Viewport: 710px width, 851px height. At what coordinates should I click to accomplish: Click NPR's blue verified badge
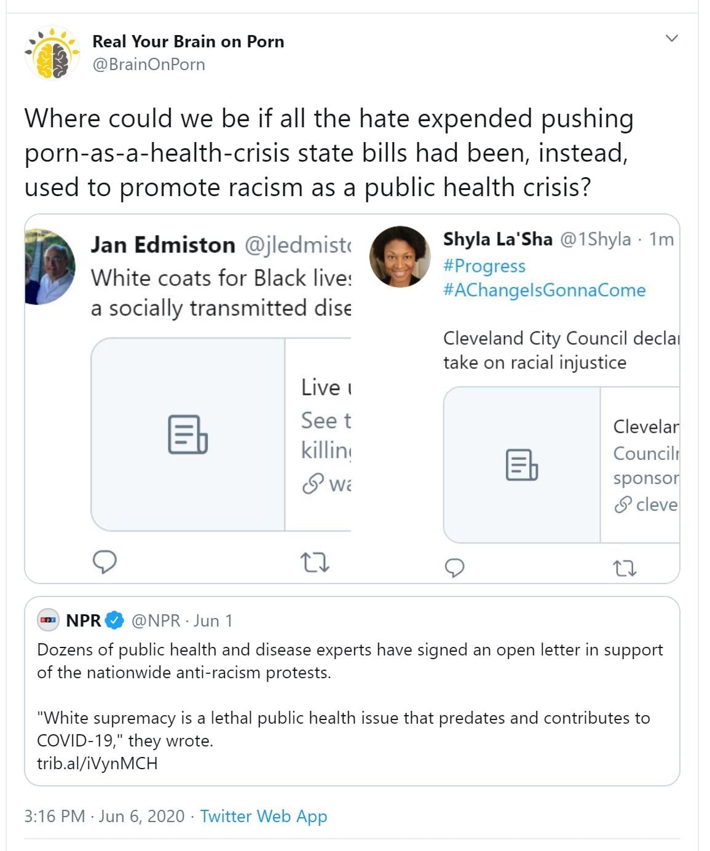click(x=114, y=620)
